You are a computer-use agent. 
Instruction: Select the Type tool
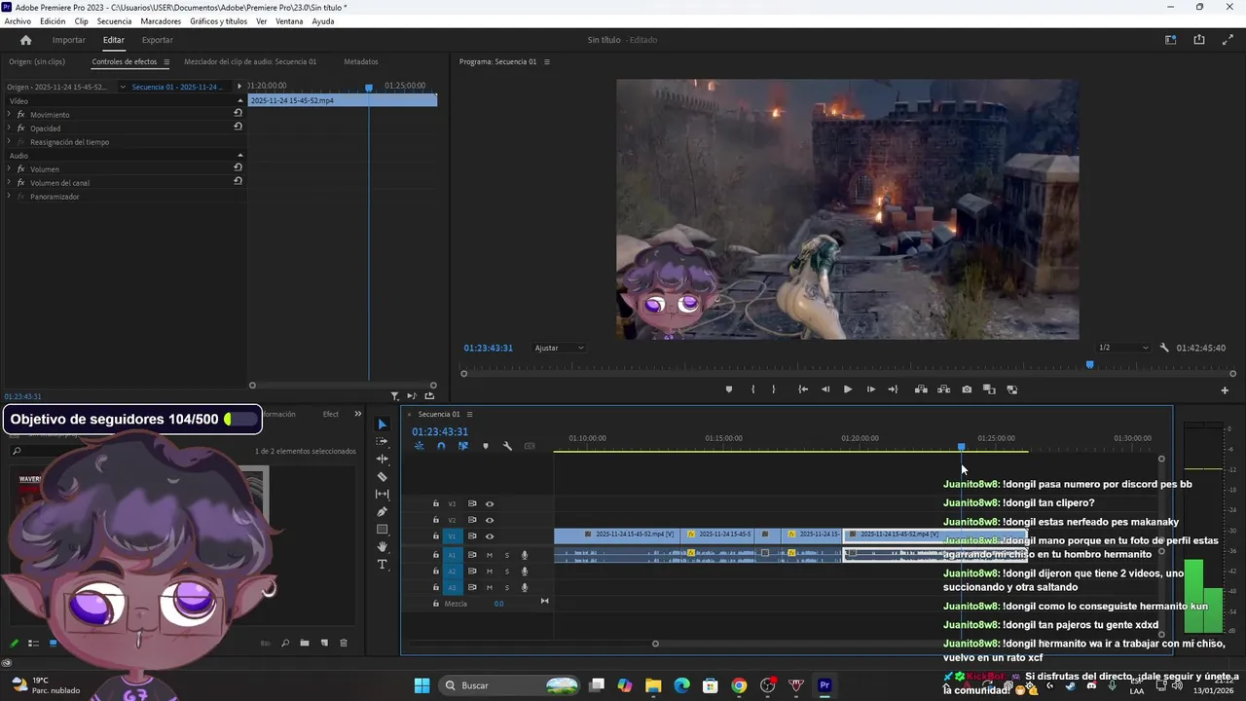coord(382,565)
